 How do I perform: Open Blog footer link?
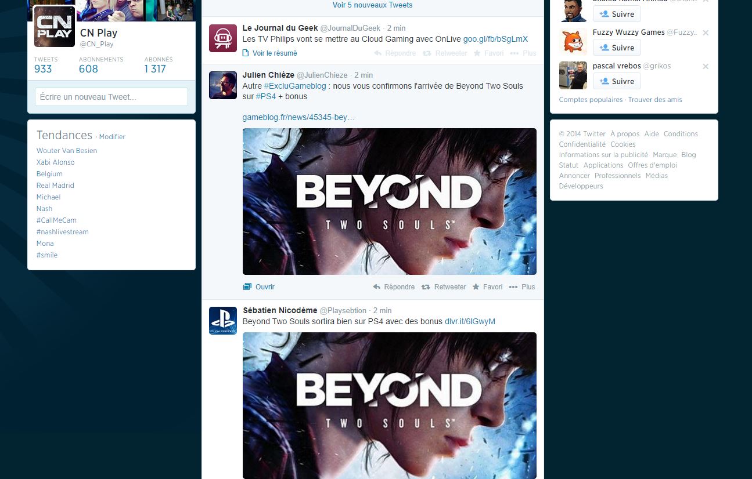[689, 155]
